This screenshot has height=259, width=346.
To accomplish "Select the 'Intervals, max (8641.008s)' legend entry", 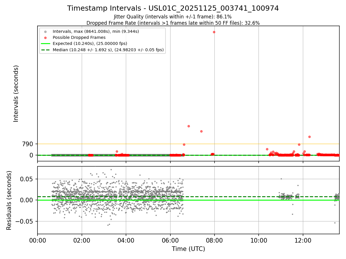I will pos(96,31).
